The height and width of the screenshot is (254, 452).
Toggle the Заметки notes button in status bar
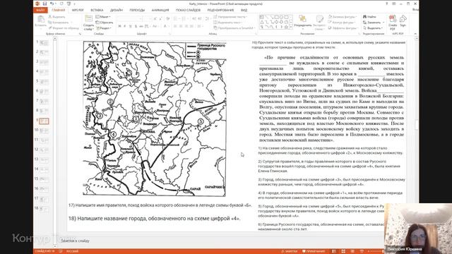(x=289, y=251)
